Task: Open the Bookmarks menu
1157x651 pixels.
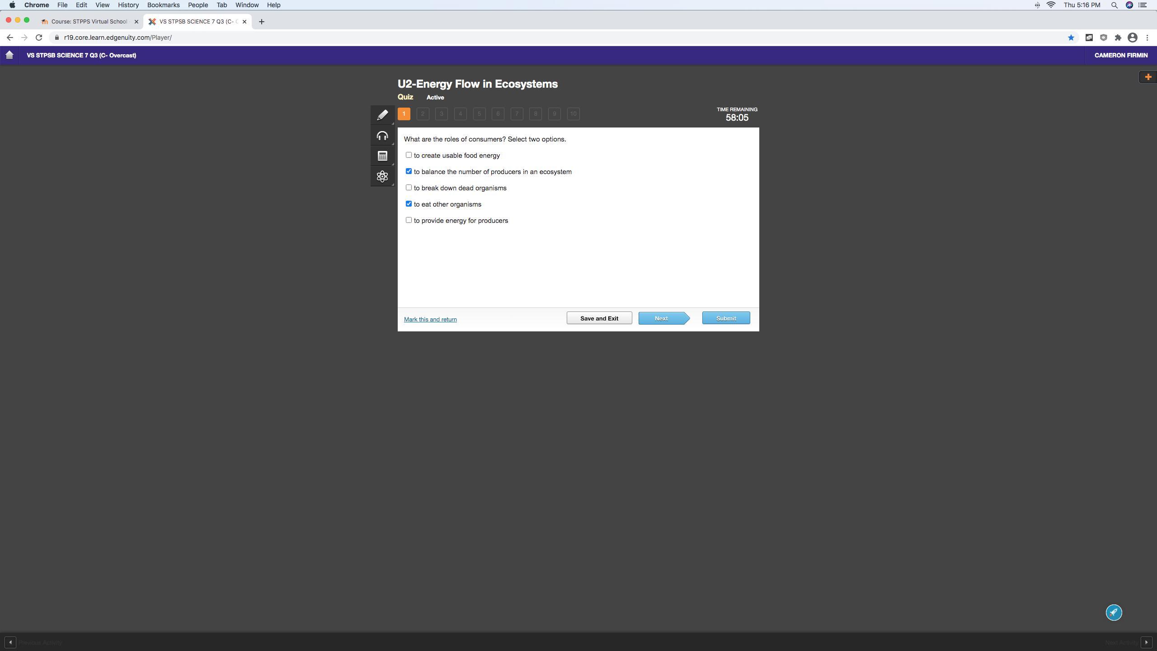Action: (163, 5)
